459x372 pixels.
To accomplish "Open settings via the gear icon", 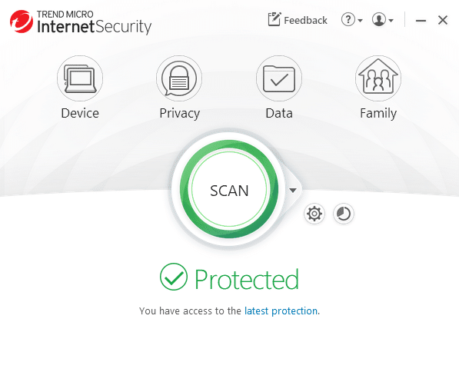I will point(314,214).
